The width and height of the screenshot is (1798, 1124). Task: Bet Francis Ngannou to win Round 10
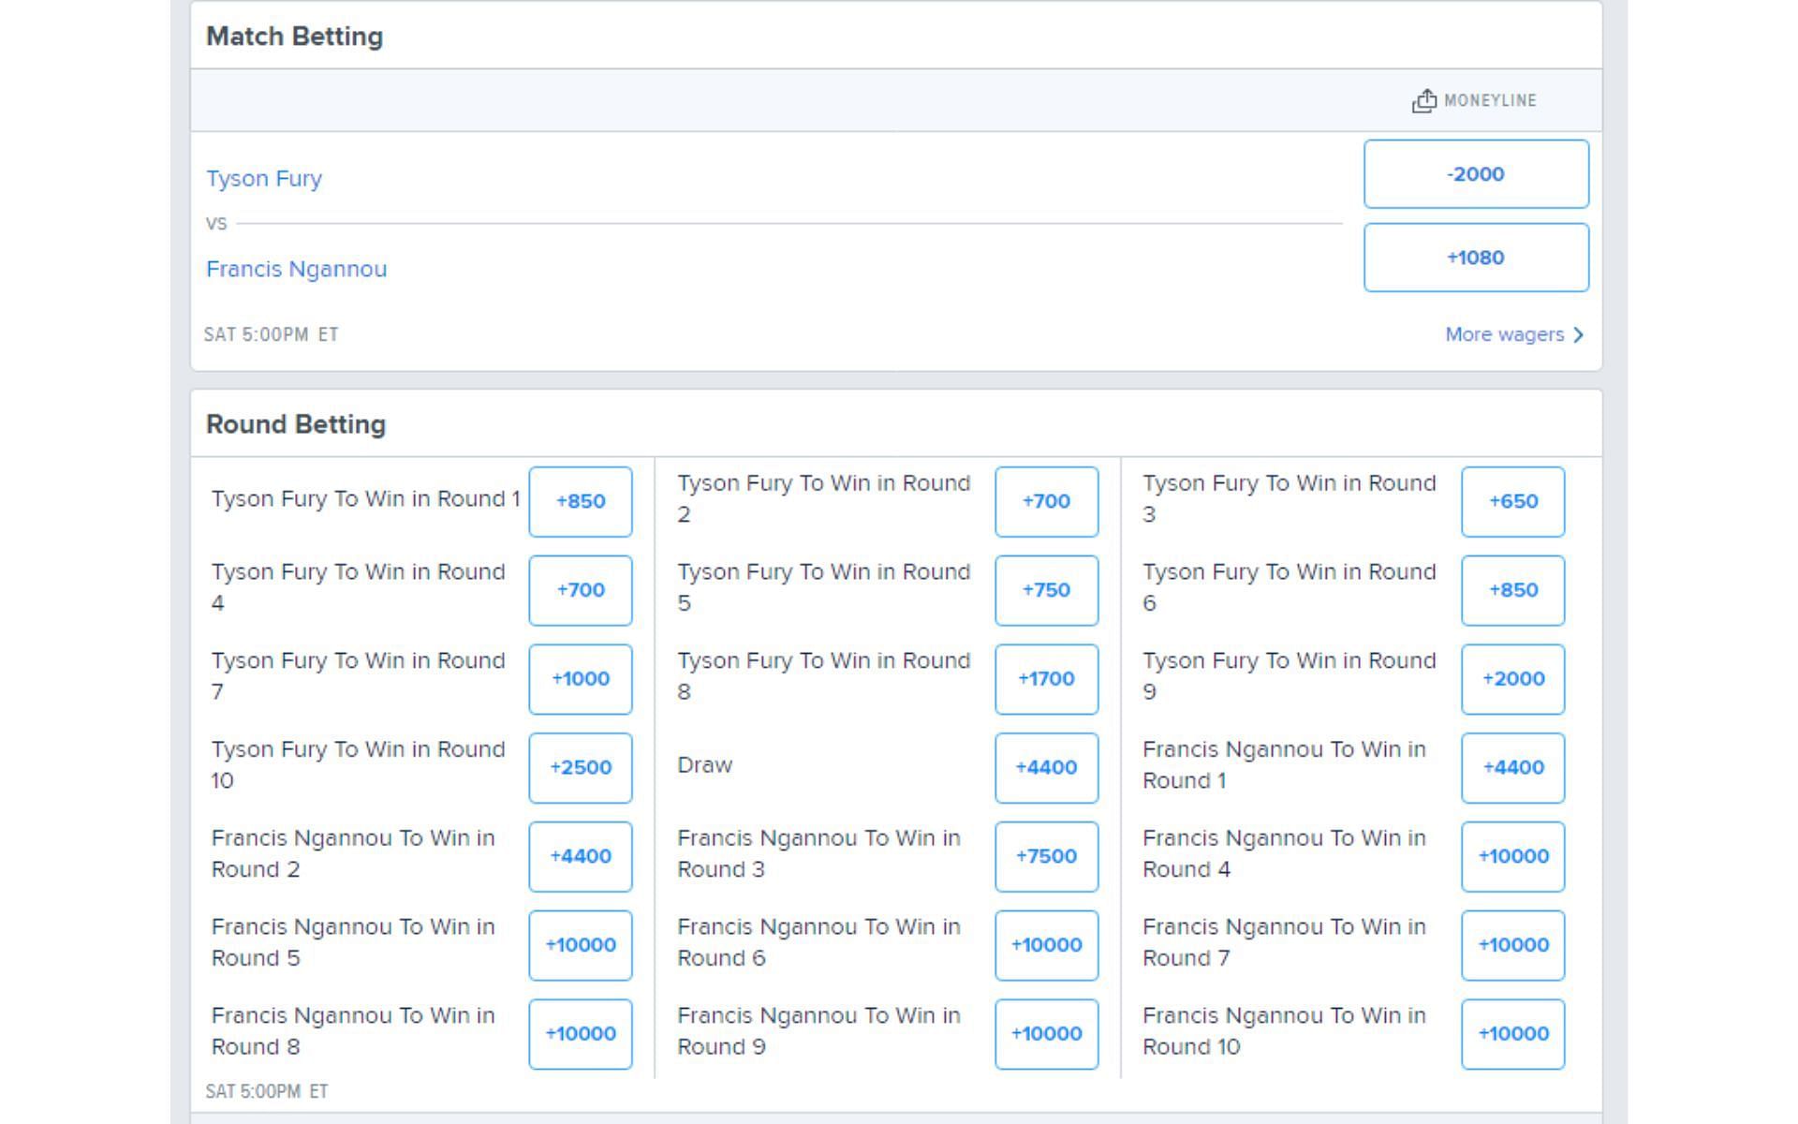[x=1512, y=1034]
